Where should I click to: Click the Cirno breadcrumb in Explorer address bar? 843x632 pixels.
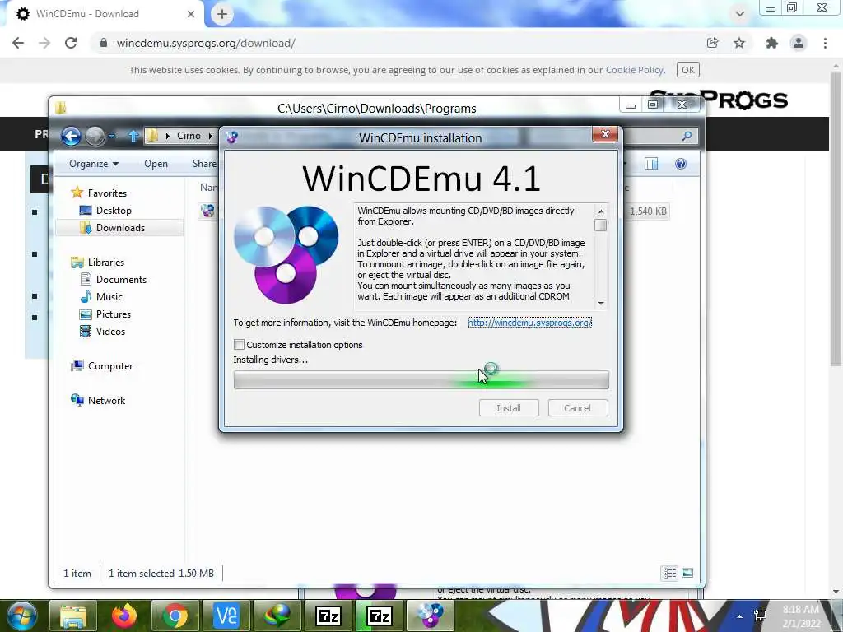189,136
